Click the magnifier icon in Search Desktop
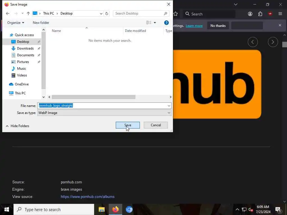 165,13
